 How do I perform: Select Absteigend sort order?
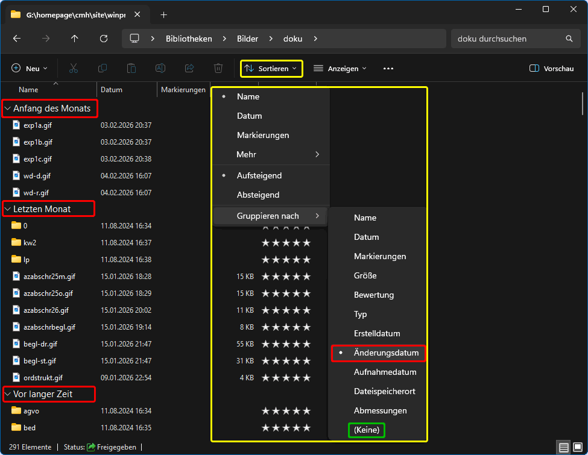tap(258, 195)
